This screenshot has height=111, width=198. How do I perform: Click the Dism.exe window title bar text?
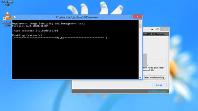[77, 17]
